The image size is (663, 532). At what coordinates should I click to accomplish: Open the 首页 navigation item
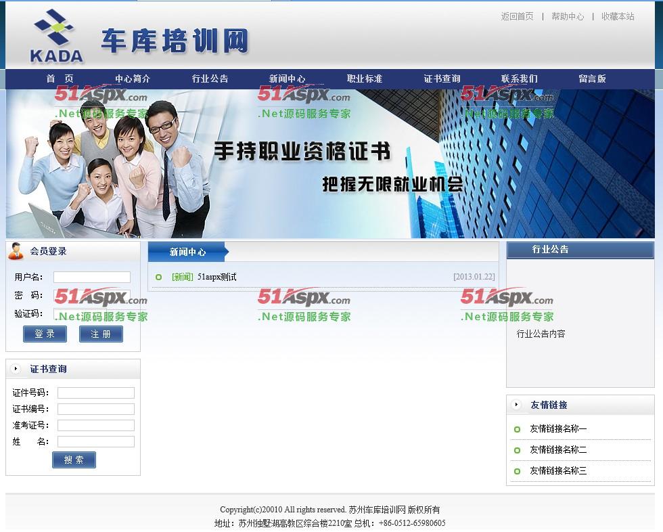(x=60, y=79)
